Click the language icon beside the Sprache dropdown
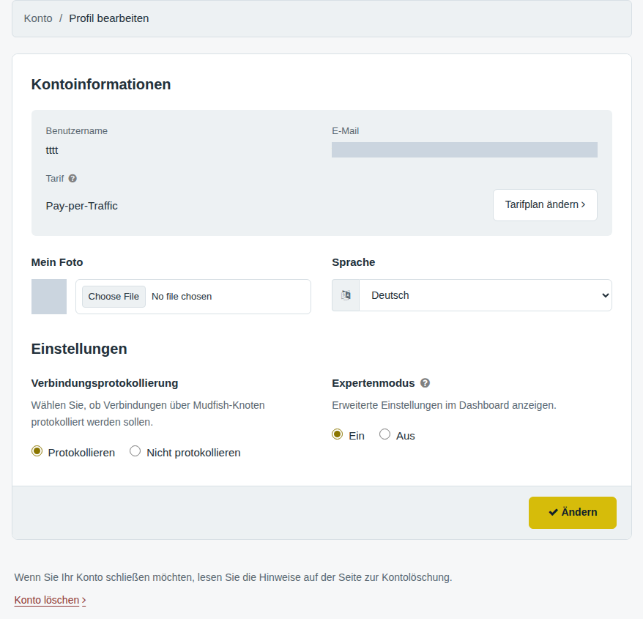643x619 pixels. (x=346, y=295)
